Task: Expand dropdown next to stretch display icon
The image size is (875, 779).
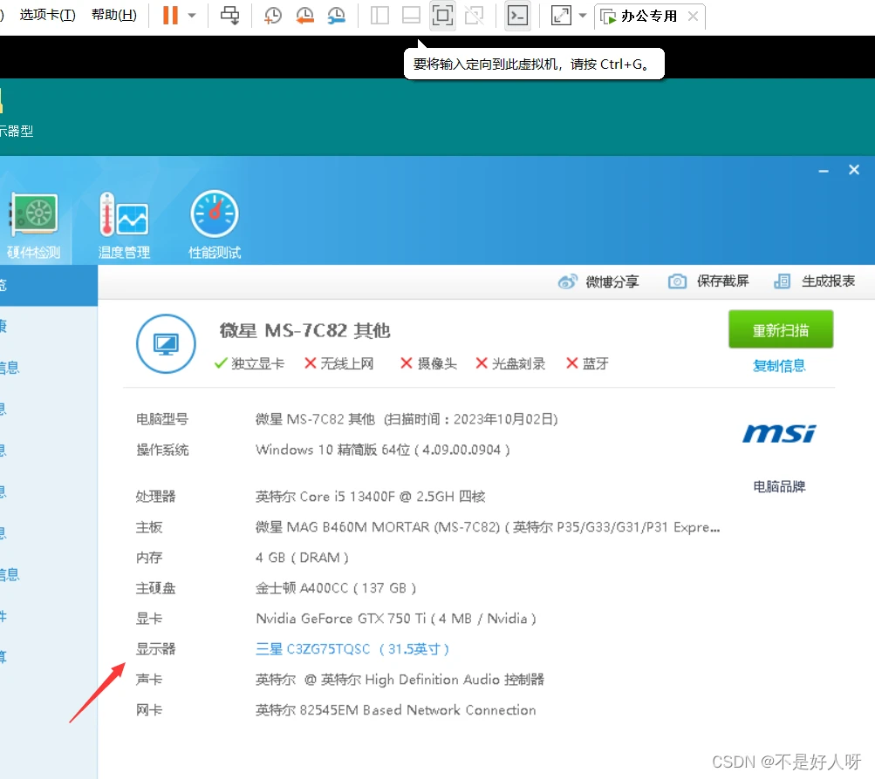Action: [583, 16]
